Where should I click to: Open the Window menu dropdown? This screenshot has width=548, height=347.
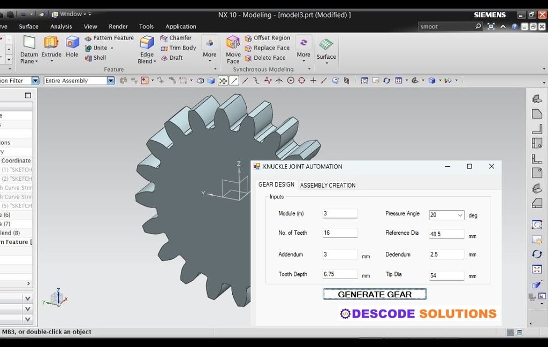[x=72, y=14]
